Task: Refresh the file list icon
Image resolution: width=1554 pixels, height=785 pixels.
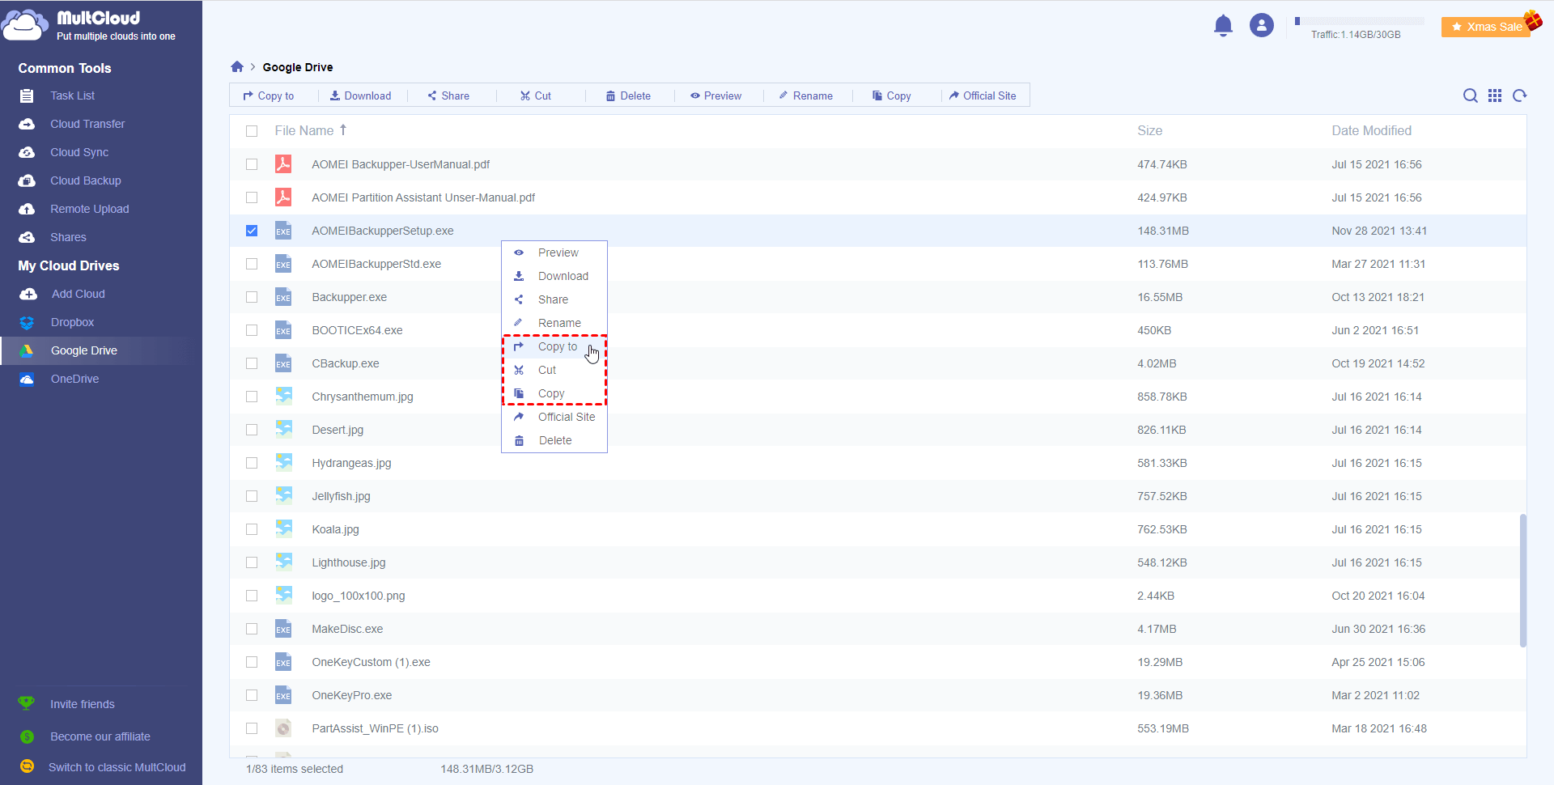Action: [1520, 95]
